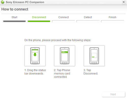Click the 'Drag the status bar downwards' text
Image resolution: width=127 pixels, height=100 pixels.
click(35, 72)
